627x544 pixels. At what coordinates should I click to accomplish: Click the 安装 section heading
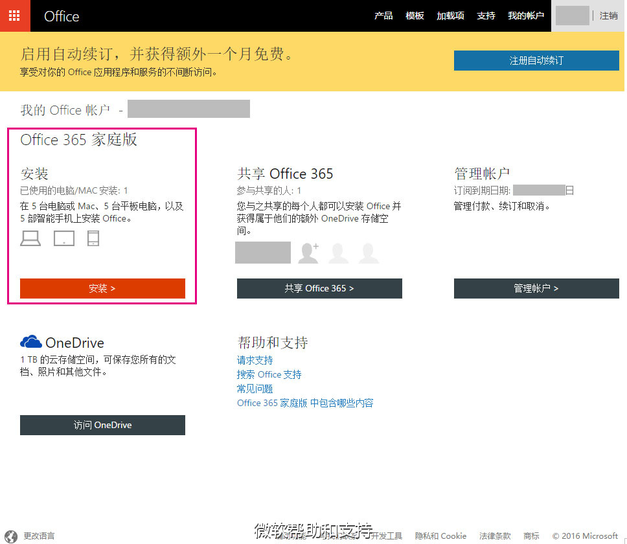point(34,174)
